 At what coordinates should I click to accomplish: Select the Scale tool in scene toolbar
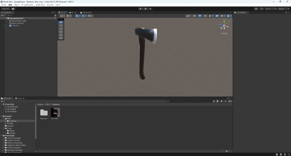click(x=61, y=32)
